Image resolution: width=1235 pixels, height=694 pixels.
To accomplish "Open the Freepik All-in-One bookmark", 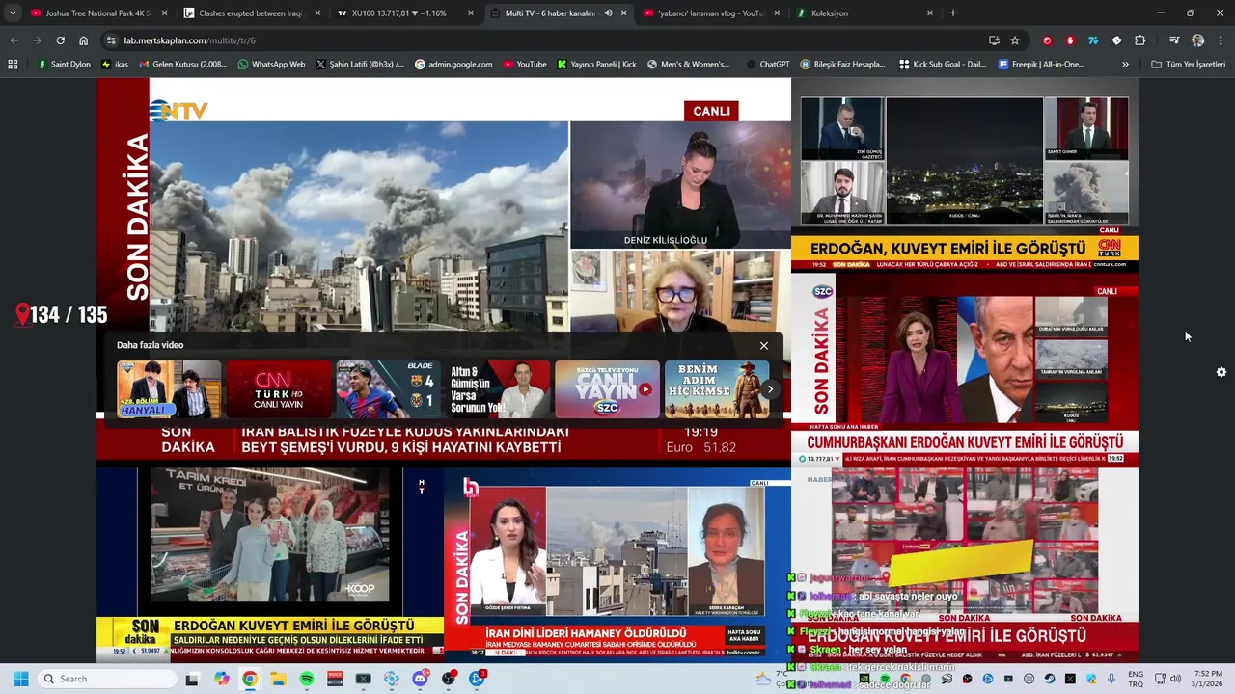I will pos(1041,65).
